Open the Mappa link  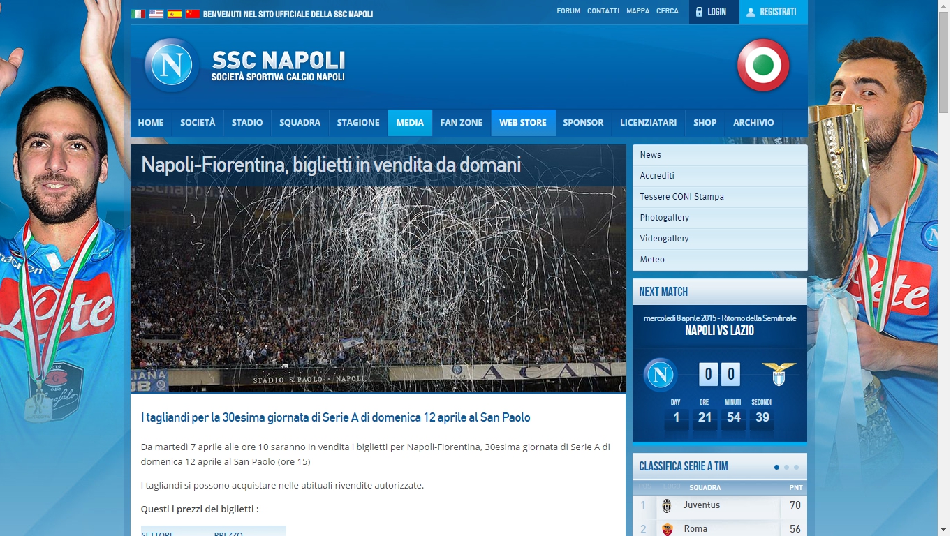638,11
